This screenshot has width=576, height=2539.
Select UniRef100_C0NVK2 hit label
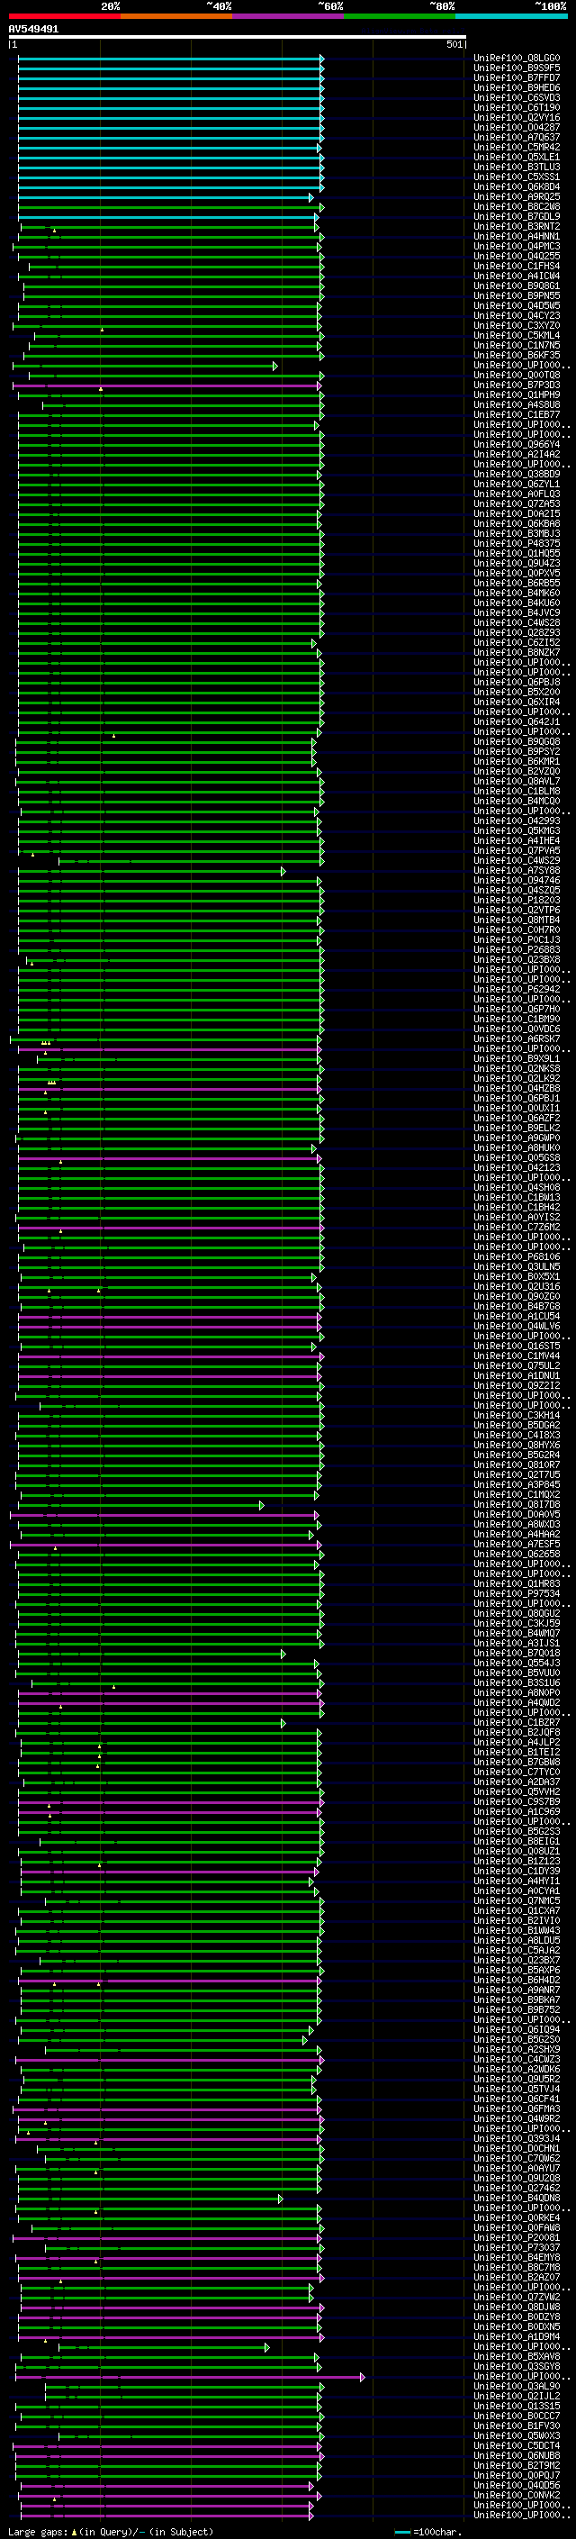517,2495
